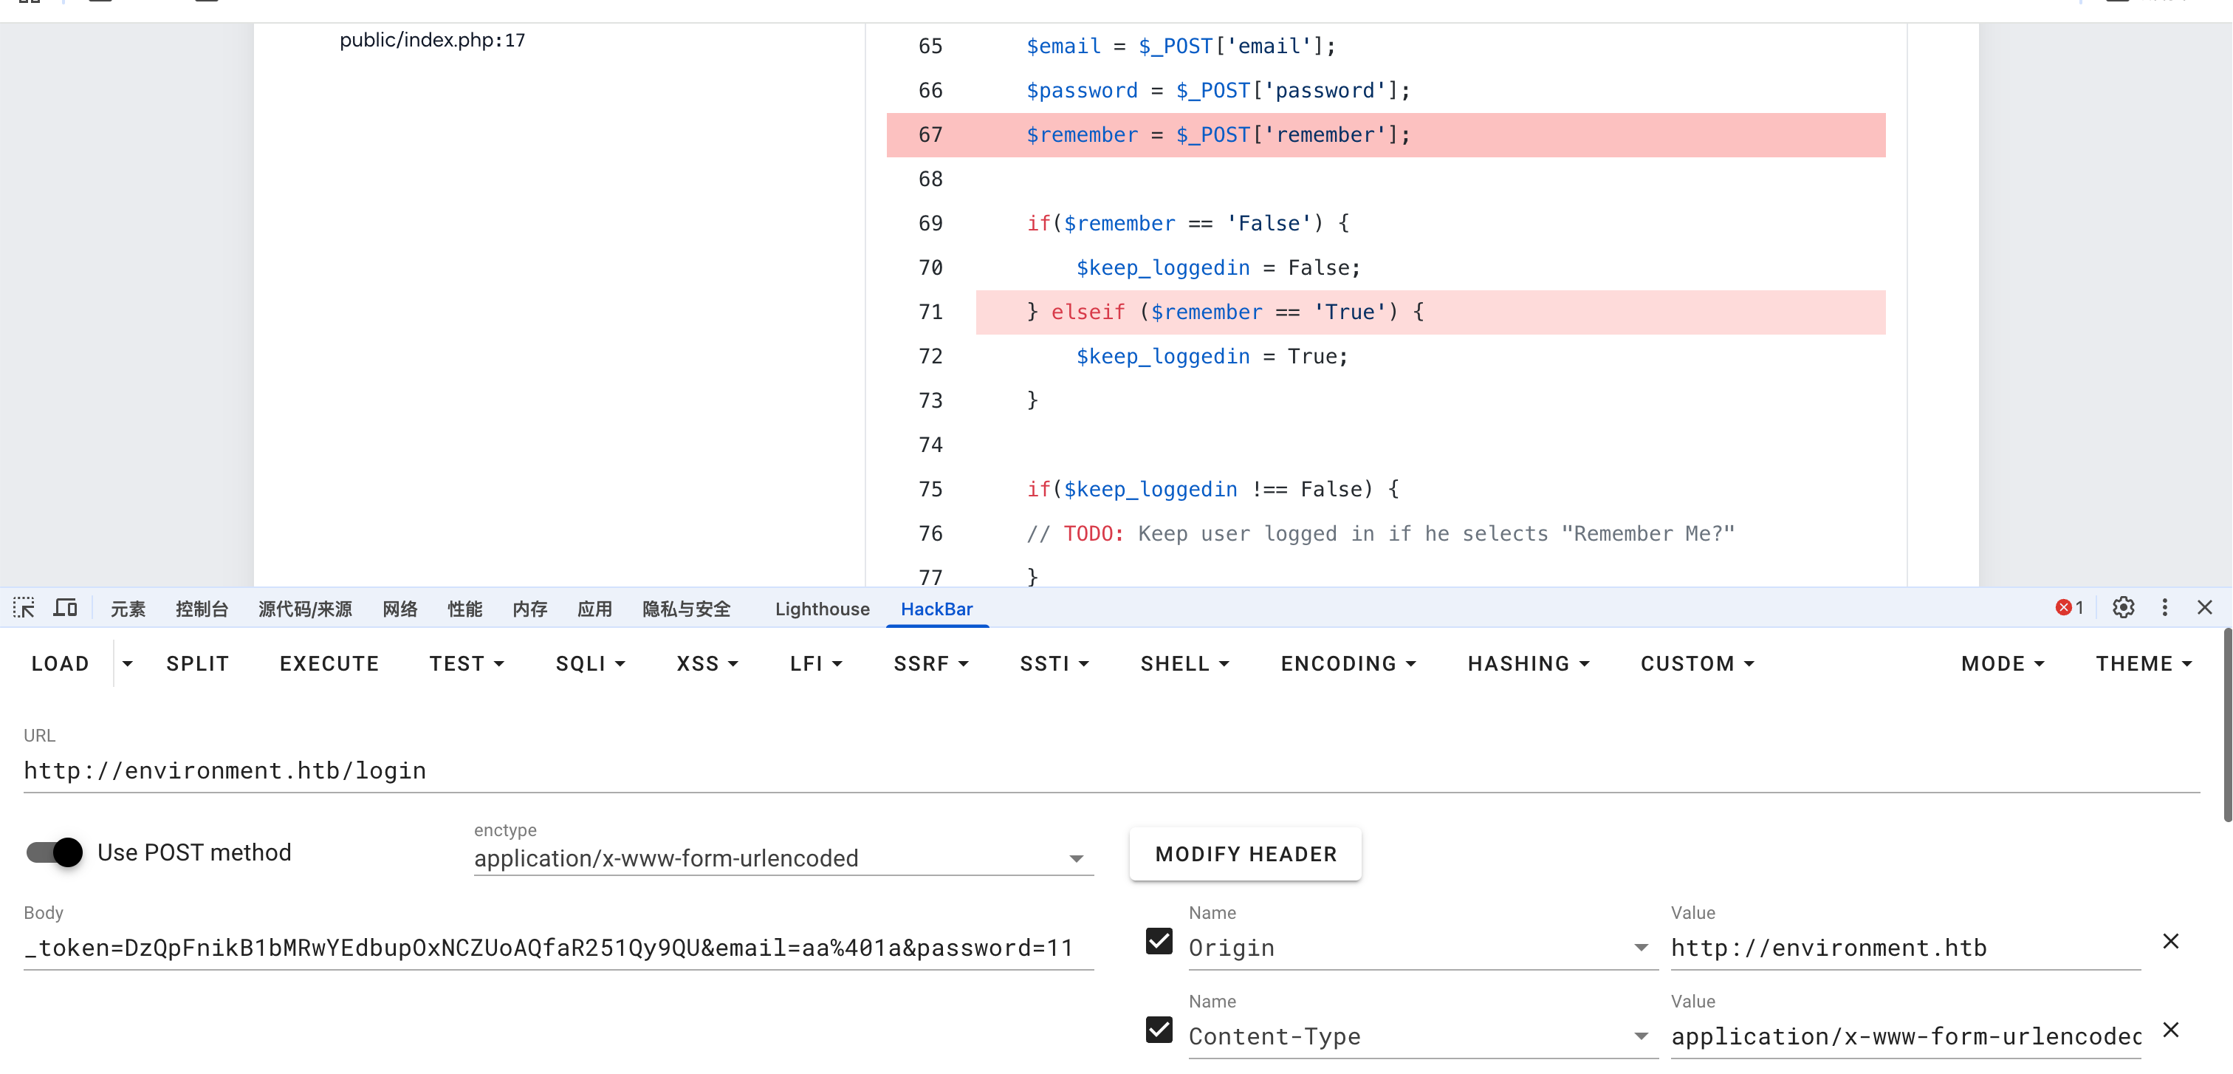
Task: Open DevTools three-dot more options menu
Action: (2164, 608)
